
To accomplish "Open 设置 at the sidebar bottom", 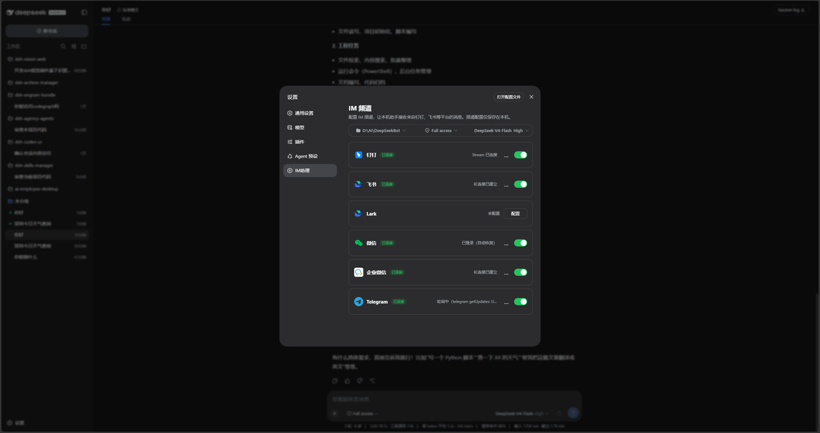I will point(16,423).
